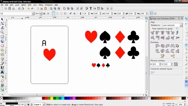The height and width of the screenshot is (106, 188).
Task: Click the Group objects icon
Action: (78, 9)
